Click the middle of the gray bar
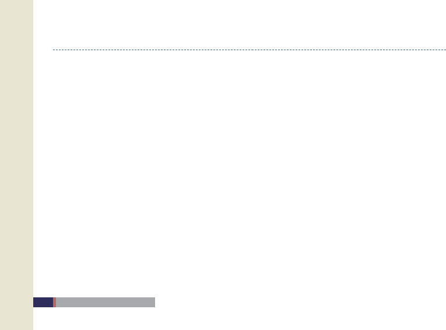The width and height of the screenshot is (446, 330). (x=106, y=302)
